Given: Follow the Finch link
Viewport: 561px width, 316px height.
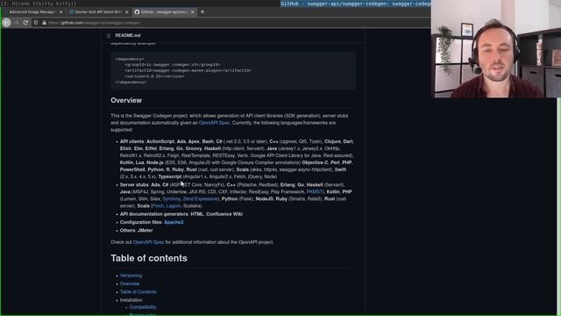Looking at the screenshot, I should [158, 206].
